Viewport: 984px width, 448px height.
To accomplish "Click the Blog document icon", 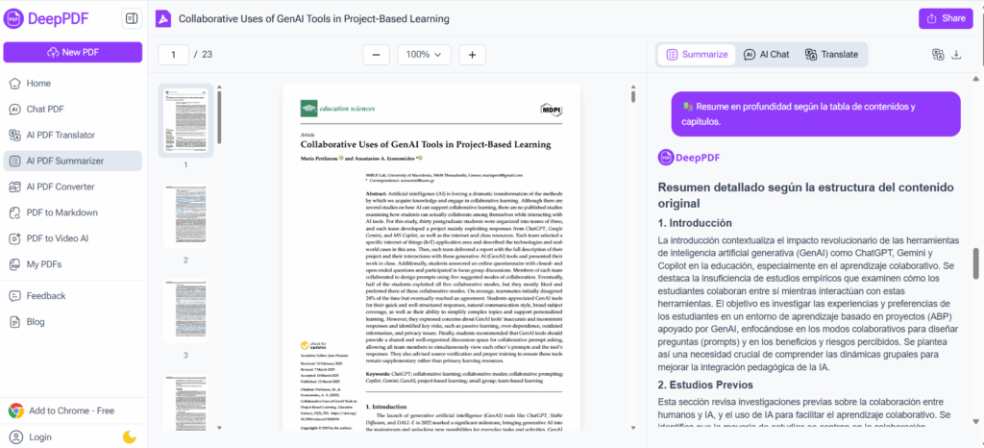I will pyautogui.click(x=15, y=322).
